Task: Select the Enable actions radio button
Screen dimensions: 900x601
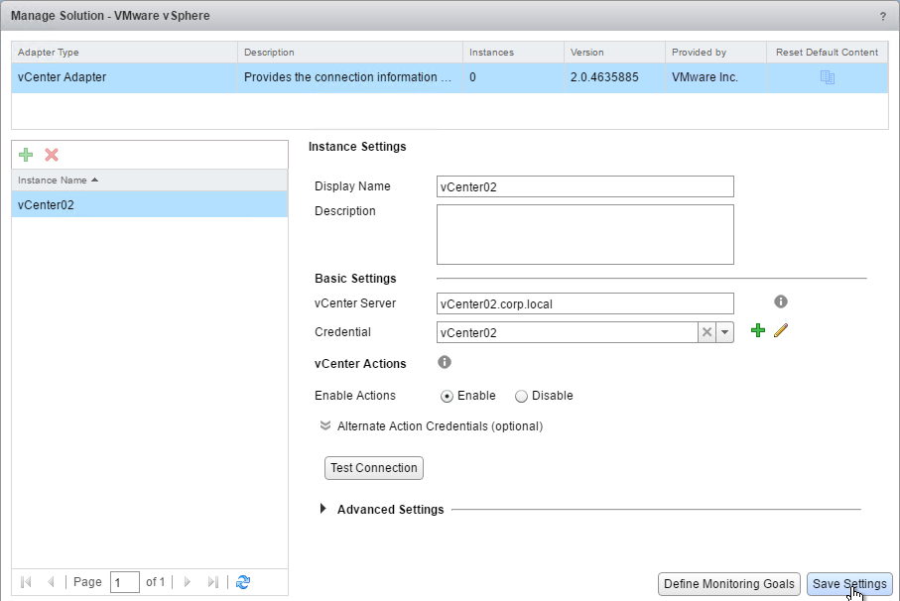Action: (x=448, y=396)
